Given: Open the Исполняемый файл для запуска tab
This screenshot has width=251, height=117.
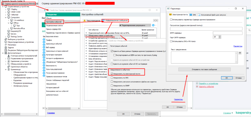Looking at the screenshot, I should (212, 15).
